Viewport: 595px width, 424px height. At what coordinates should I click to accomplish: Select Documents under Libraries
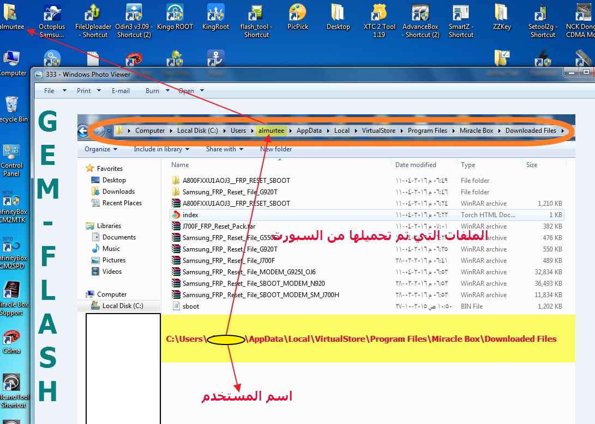(x=114, y=237)
